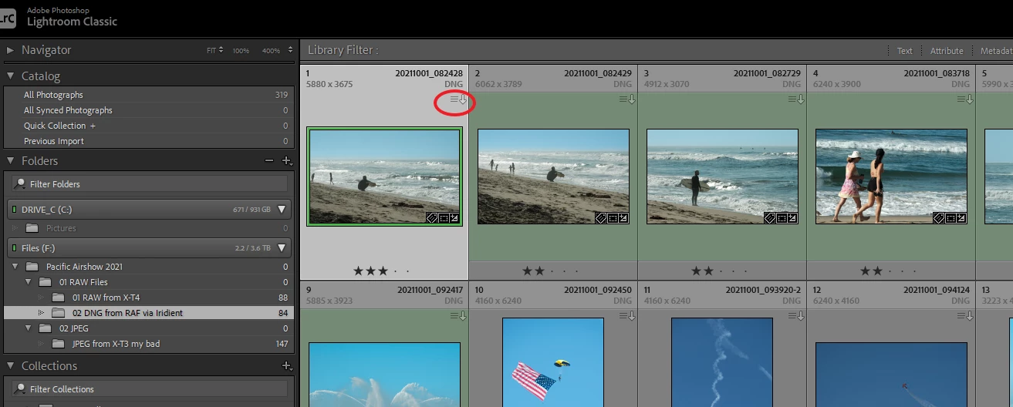
Task: Click the metadata update badge on photo 20211001_094124
Action: [965, 316]
